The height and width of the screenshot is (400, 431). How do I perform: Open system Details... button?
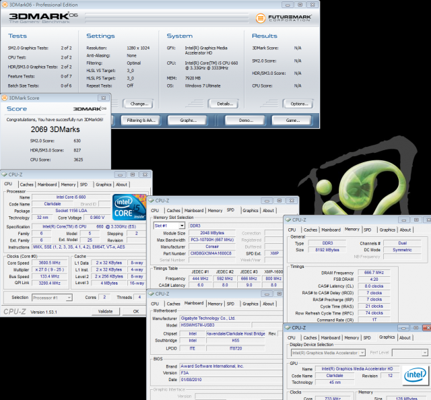click(x=225, y=104)
